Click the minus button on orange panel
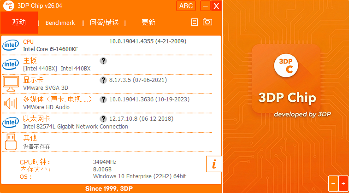Screen dimensions: 349x193 (333, 184)
